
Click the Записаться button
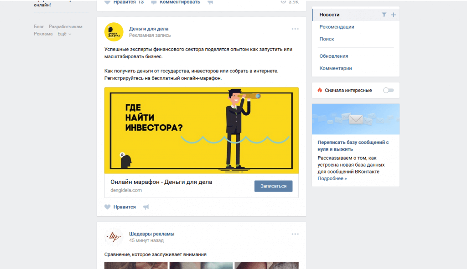(274, 186)
